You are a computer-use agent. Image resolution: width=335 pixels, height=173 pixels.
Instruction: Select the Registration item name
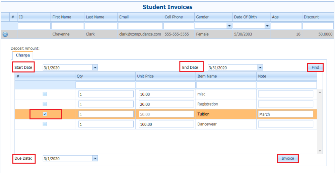tap(208, 104)
